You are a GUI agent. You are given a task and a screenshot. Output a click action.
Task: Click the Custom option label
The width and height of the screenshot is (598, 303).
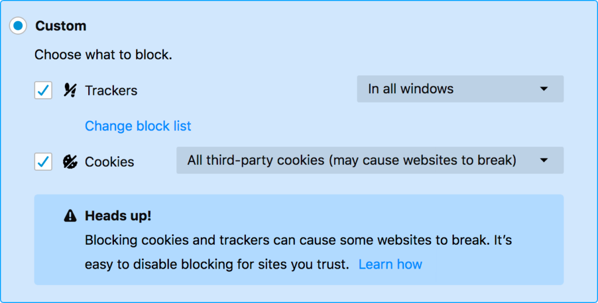[x=61, y=26]
